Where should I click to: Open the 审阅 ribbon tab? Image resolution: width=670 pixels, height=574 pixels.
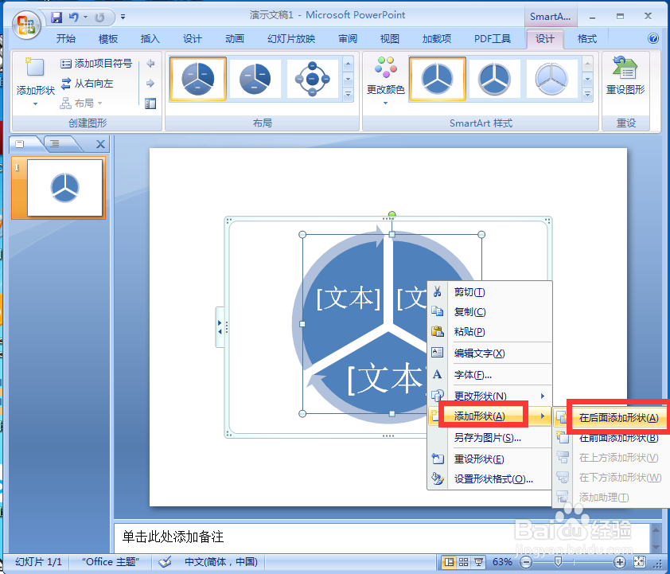coord(348,39)
